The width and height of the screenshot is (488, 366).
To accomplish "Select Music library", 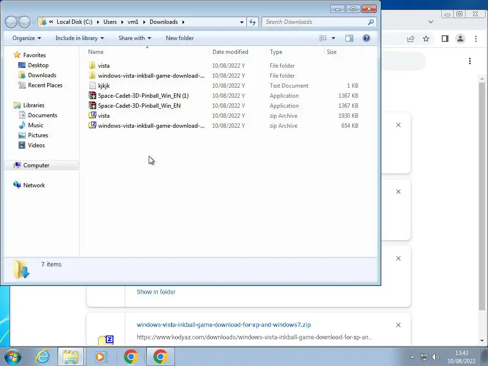I will [35, 125].
